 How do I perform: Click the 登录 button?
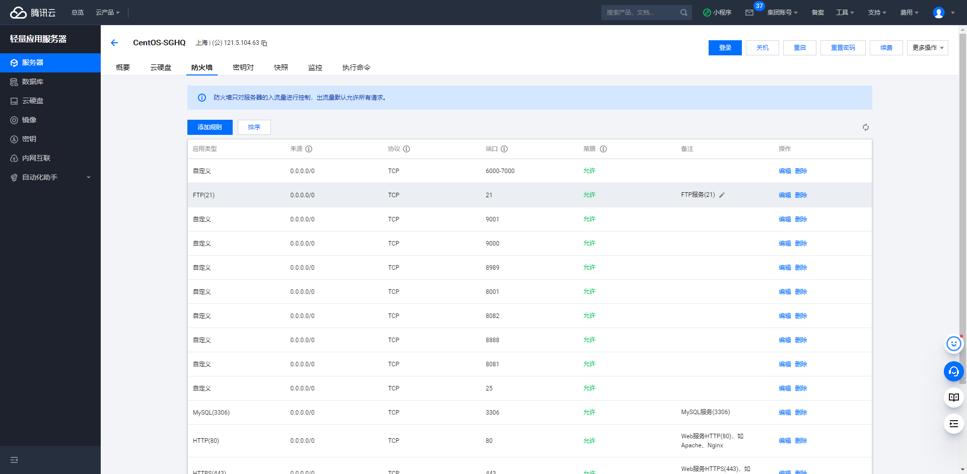click(x=725, y=48)
